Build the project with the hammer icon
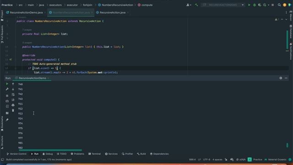 click(196, 5)
